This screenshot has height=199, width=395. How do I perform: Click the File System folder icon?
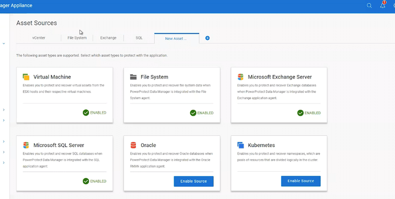click(x=133, y=77)
